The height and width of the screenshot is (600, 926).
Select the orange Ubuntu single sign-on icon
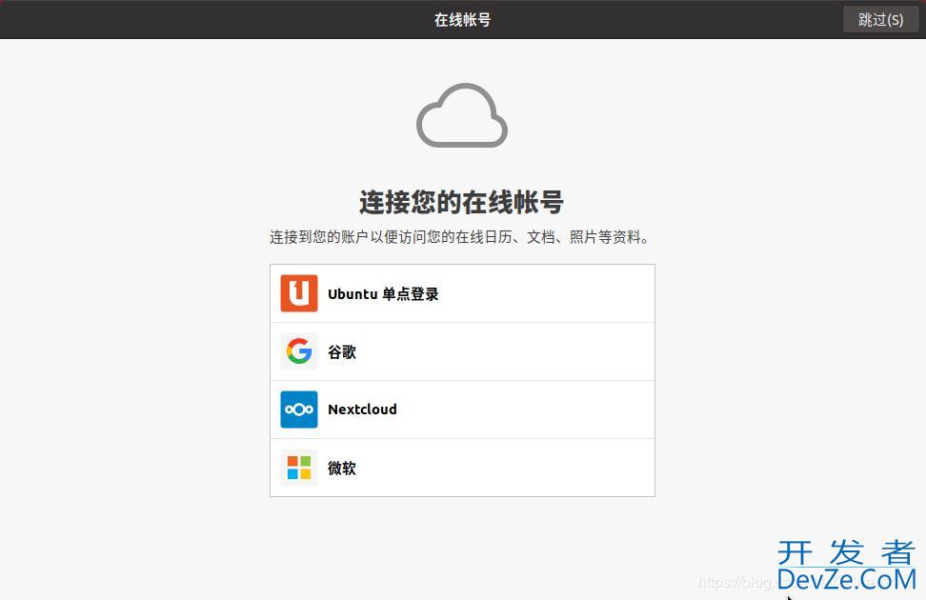(299, 293)
